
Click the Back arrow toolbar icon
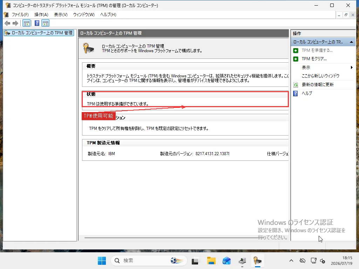point(7,23)
